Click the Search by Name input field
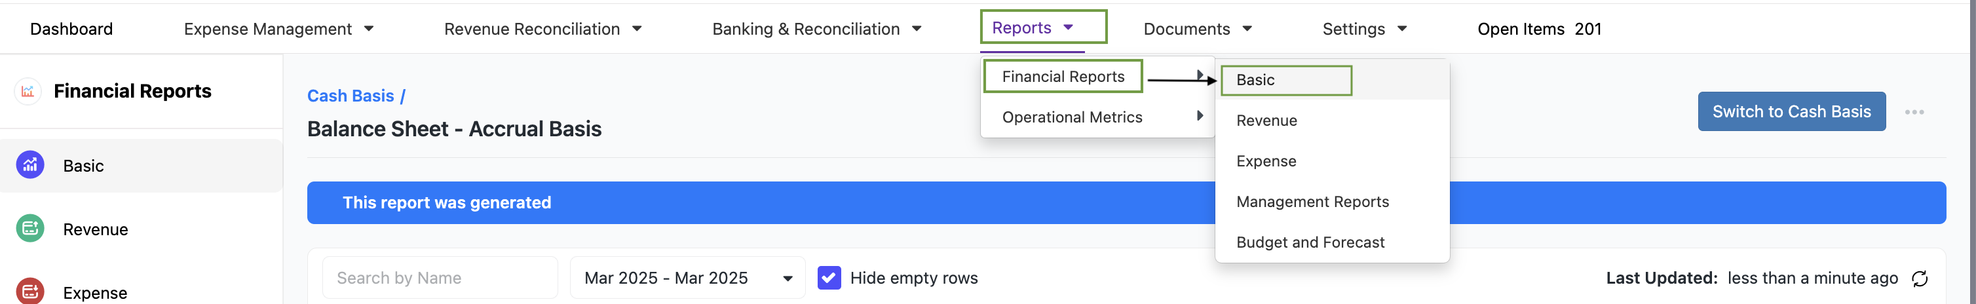The height and width of the screenshot is (304, 1976). tap(440, 278)
